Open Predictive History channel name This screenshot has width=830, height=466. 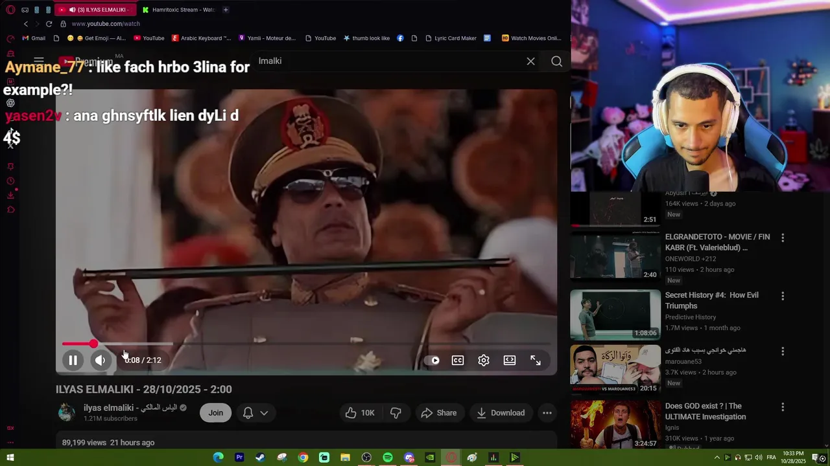pyautogui.click(x=691, y=317)
